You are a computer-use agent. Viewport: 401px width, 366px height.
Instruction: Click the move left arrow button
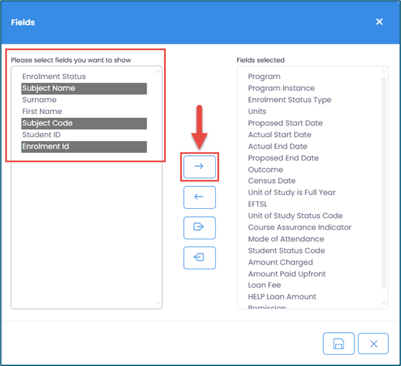tap(199, 198)
